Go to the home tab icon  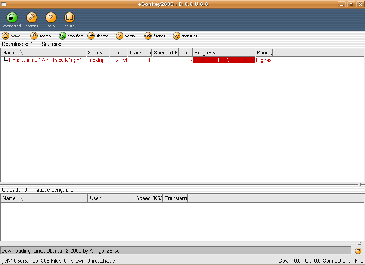tap(6, 36)
